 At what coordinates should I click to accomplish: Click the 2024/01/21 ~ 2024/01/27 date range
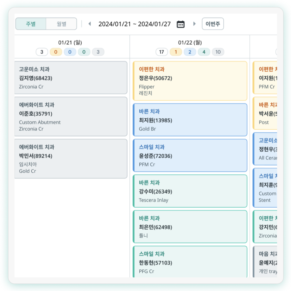135,24
